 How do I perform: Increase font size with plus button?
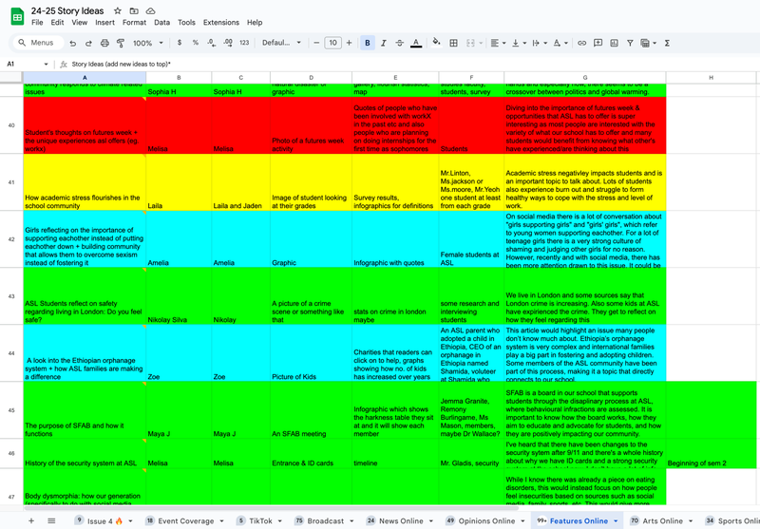pyautogui.click(x=351, y=43)
